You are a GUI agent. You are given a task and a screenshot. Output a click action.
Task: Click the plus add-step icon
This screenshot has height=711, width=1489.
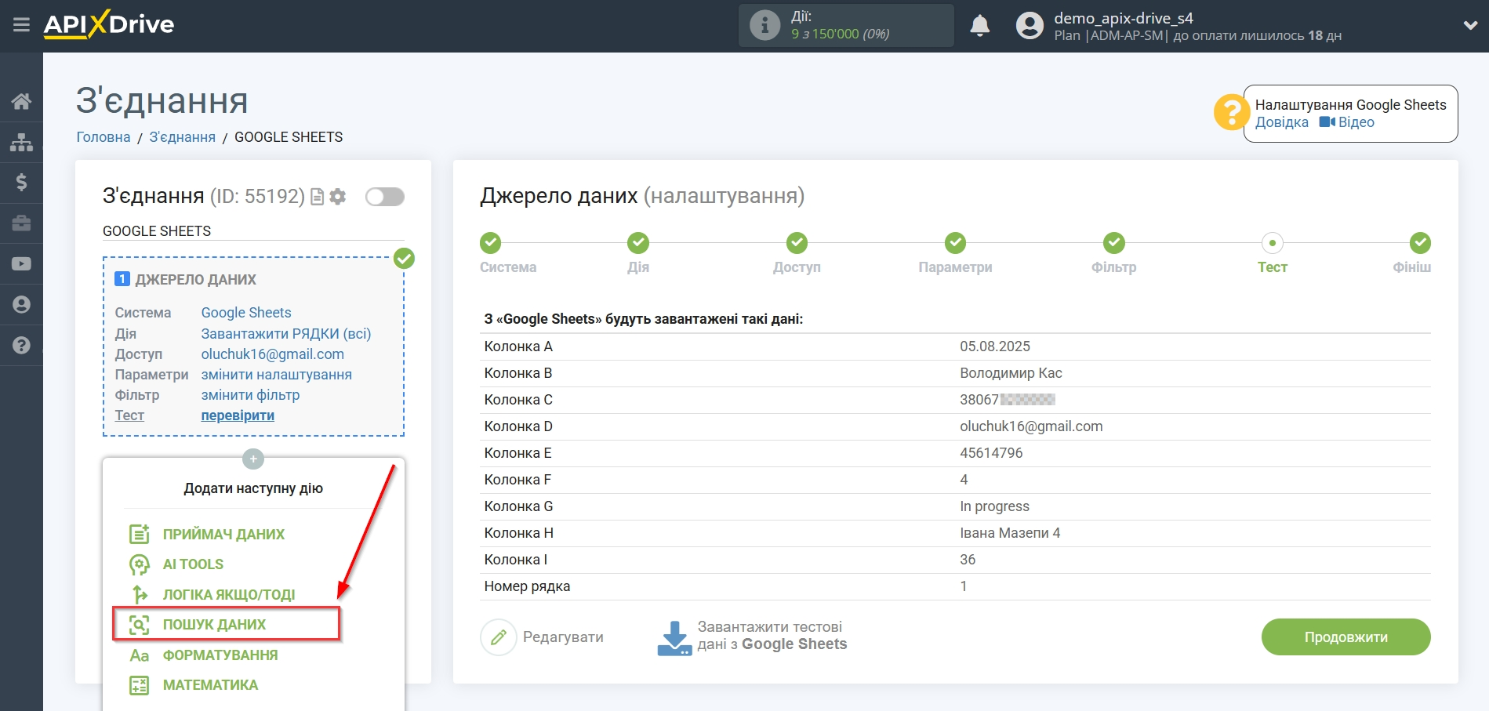253,459
